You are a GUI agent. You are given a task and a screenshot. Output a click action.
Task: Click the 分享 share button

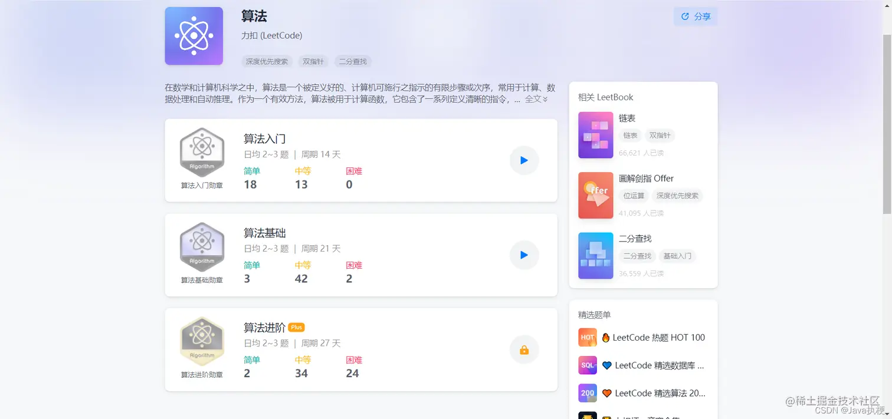(696, 17)
